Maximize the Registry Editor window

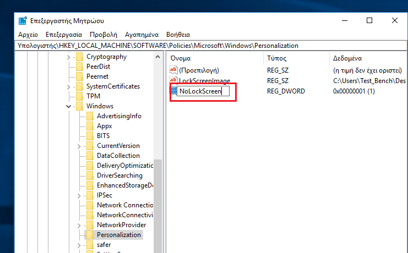369,20
